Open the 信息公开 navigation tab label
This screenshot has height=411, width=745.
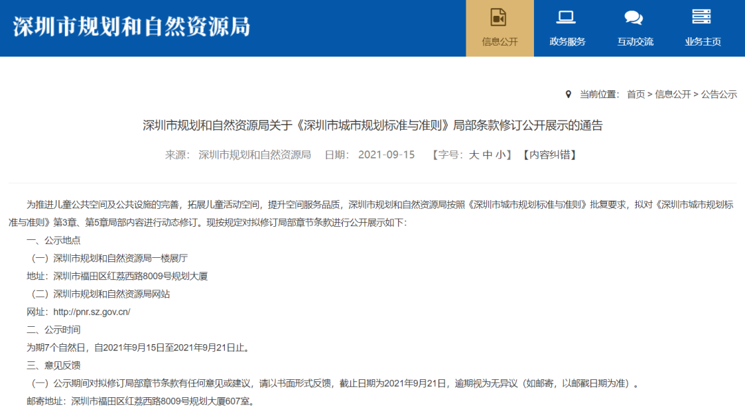(x=500, y=42)
